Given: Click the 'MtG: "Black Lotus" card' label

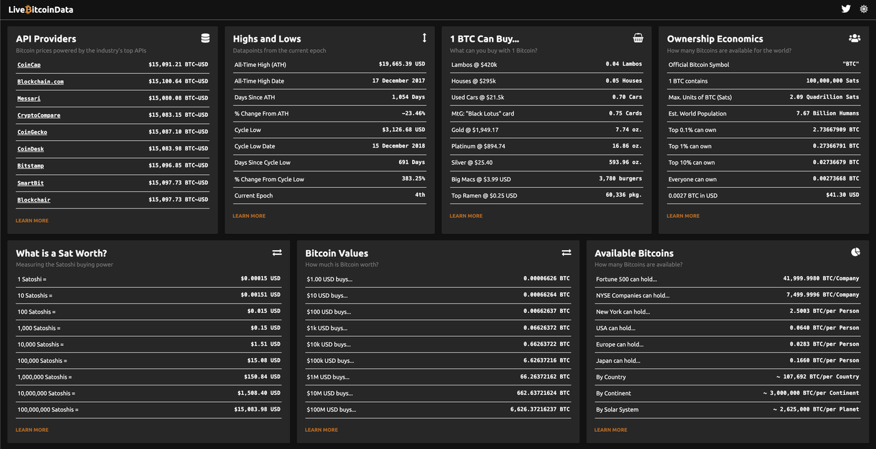Looking at the screenshot, I should click(x=482, y=113).
